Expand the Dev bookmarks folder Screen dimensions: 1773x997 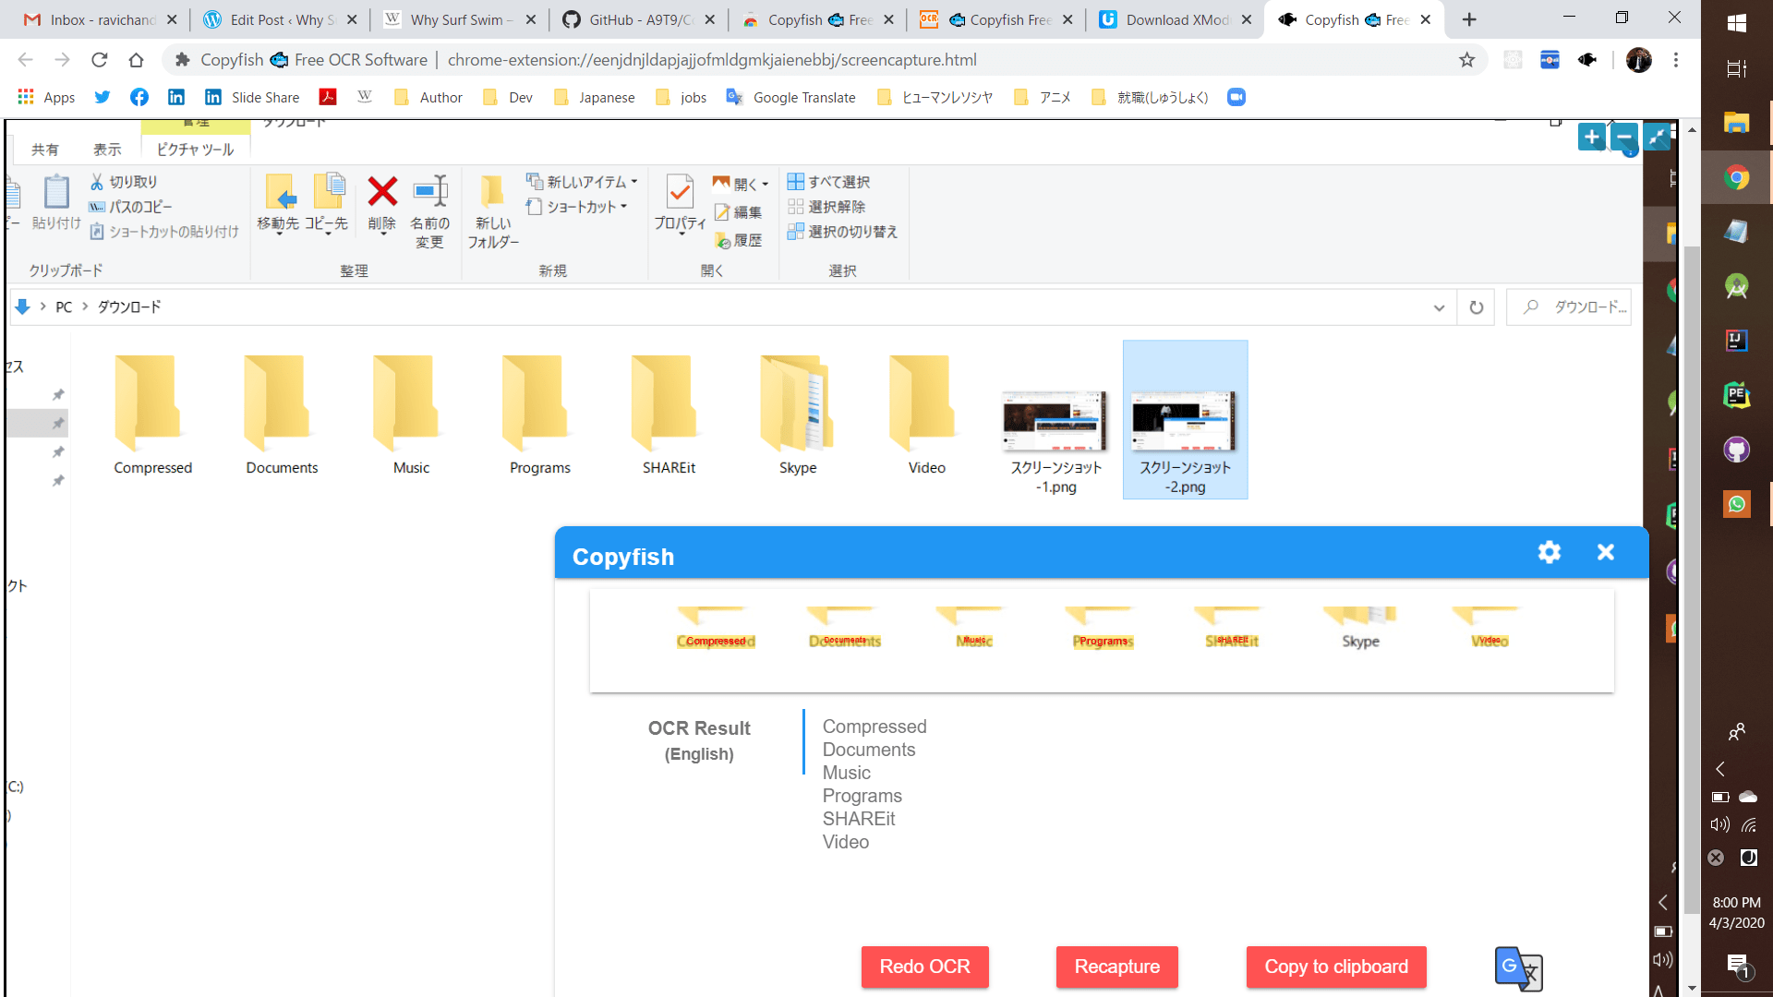(x=509, y=98)
